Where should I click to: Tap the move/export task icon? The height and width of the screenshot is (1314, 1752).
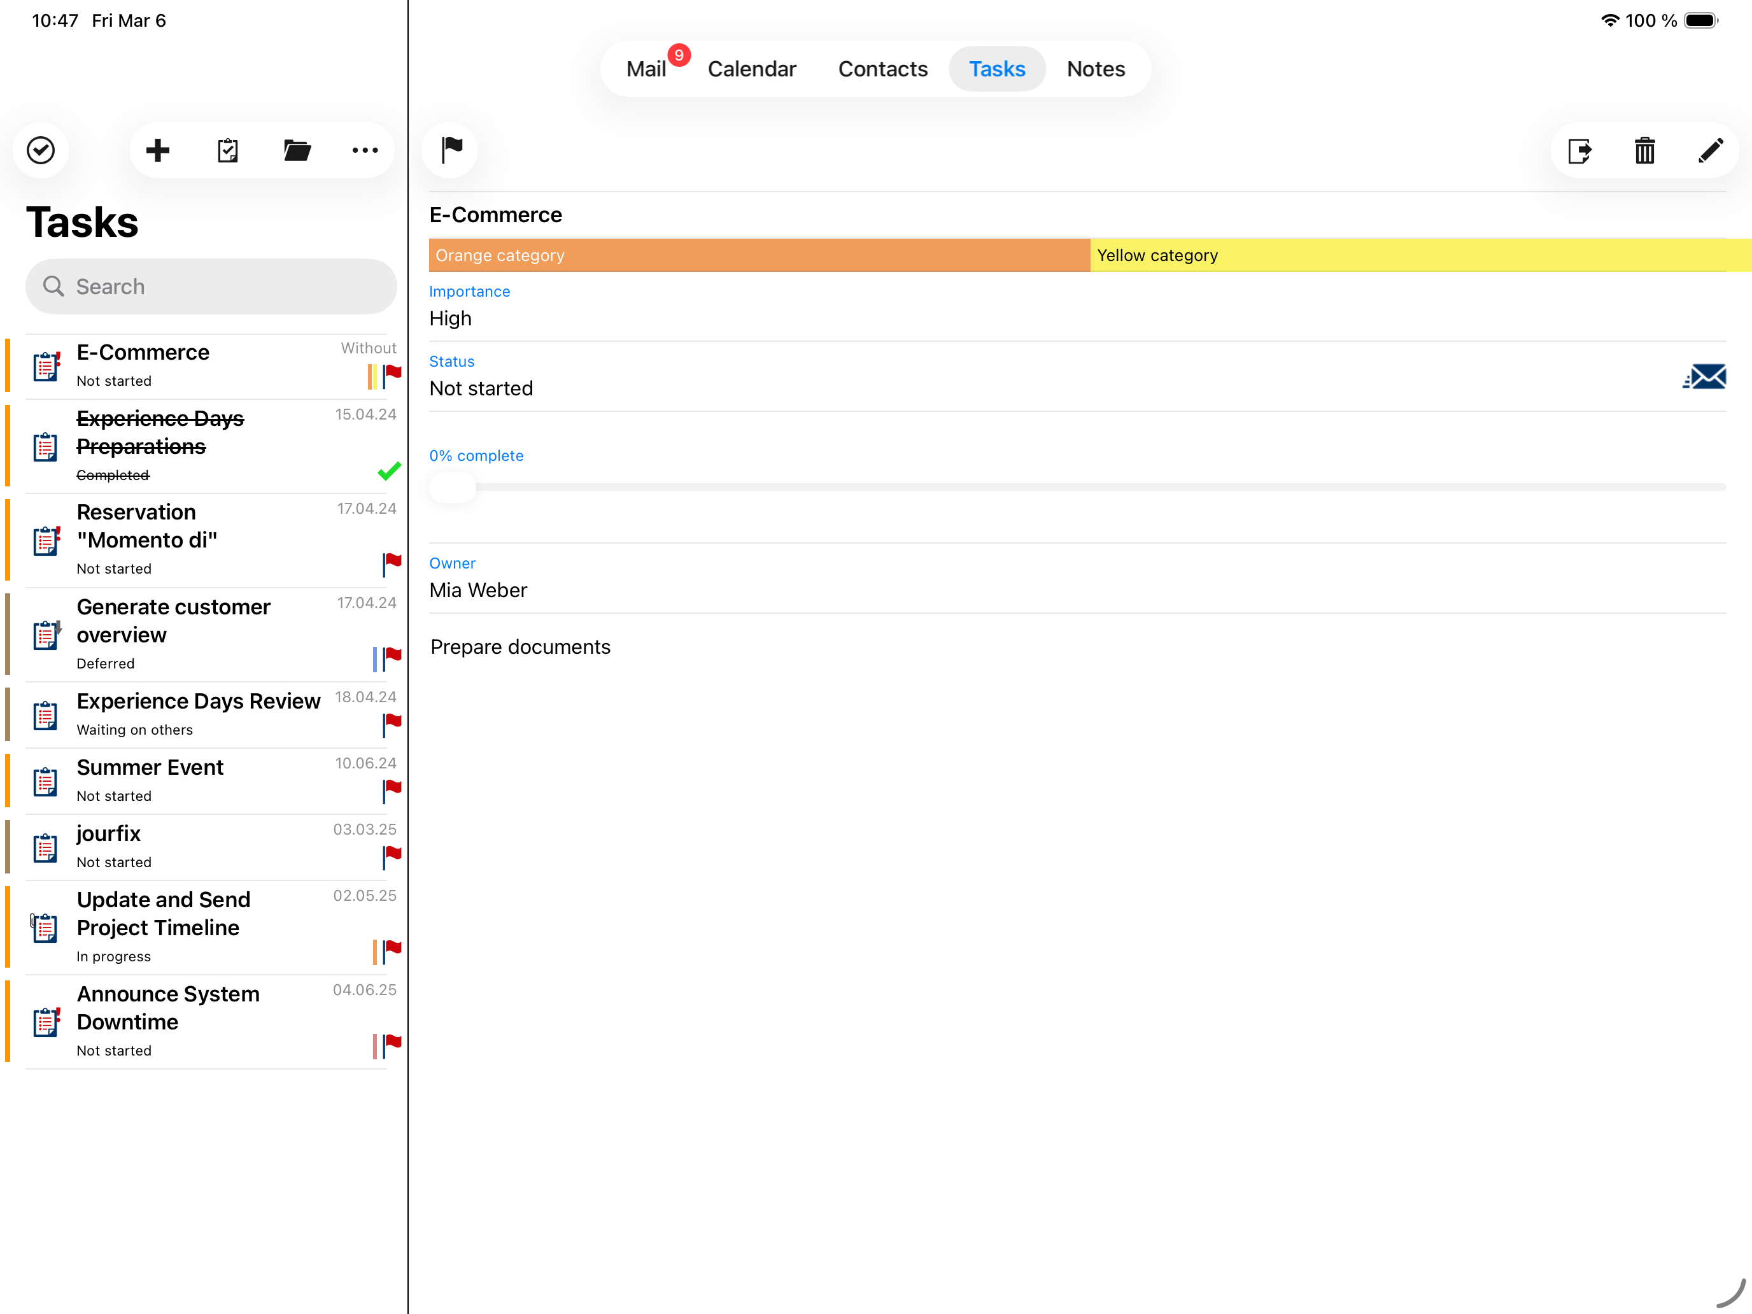1580,150
